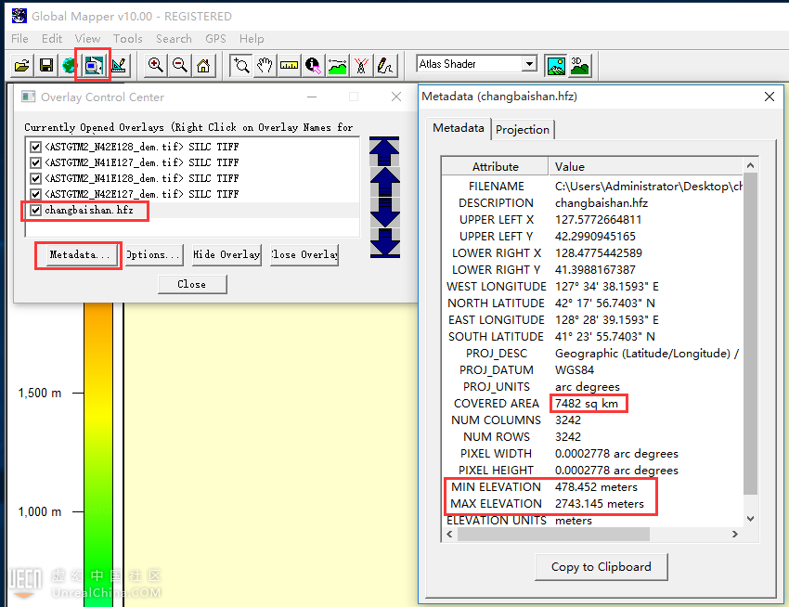The height and width of the screenshot is (607, 789).
Task: Click the MIN ELEVATION value 478.452 meters
Action: tap(596, 487)
